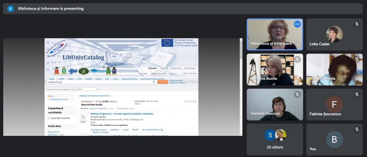Click your own B avatar circle
367x157 pixels.
(334, 139)
